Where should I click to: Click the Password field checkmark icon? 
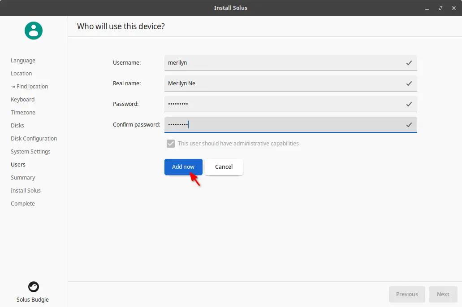click(x=409, y=104)
